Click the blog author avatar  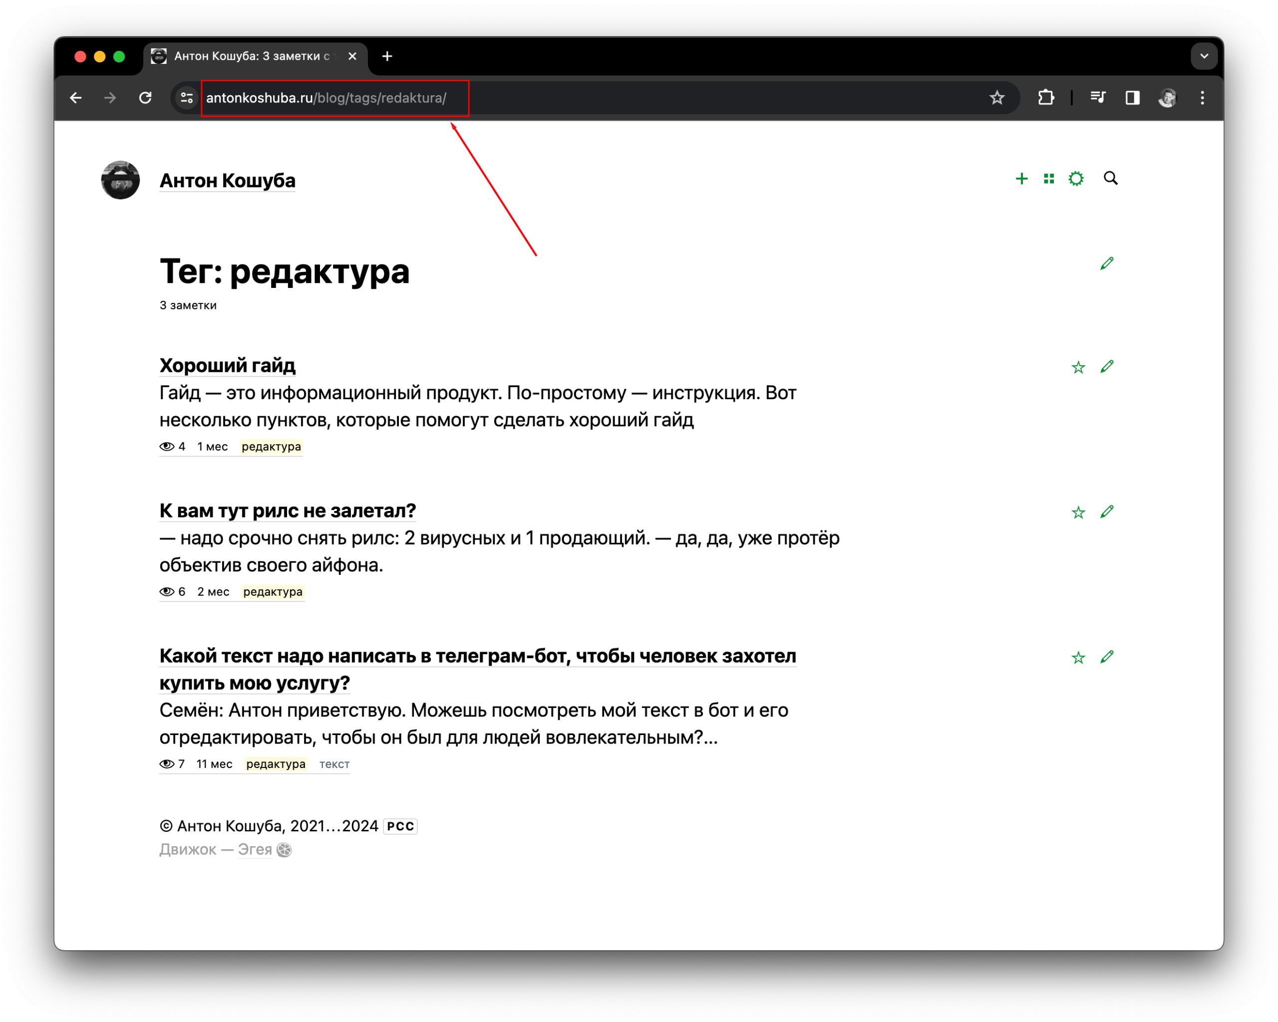coord(120,180)
